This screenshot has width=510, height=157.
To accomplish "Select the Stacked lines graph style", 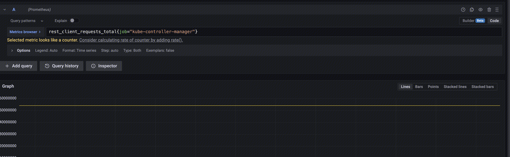I will coord(455,87).
